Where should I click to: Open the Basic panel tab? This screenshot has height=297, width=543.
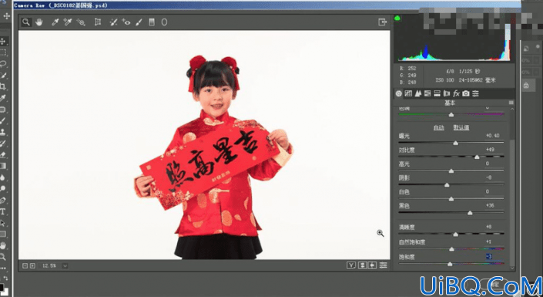point(399,93)
